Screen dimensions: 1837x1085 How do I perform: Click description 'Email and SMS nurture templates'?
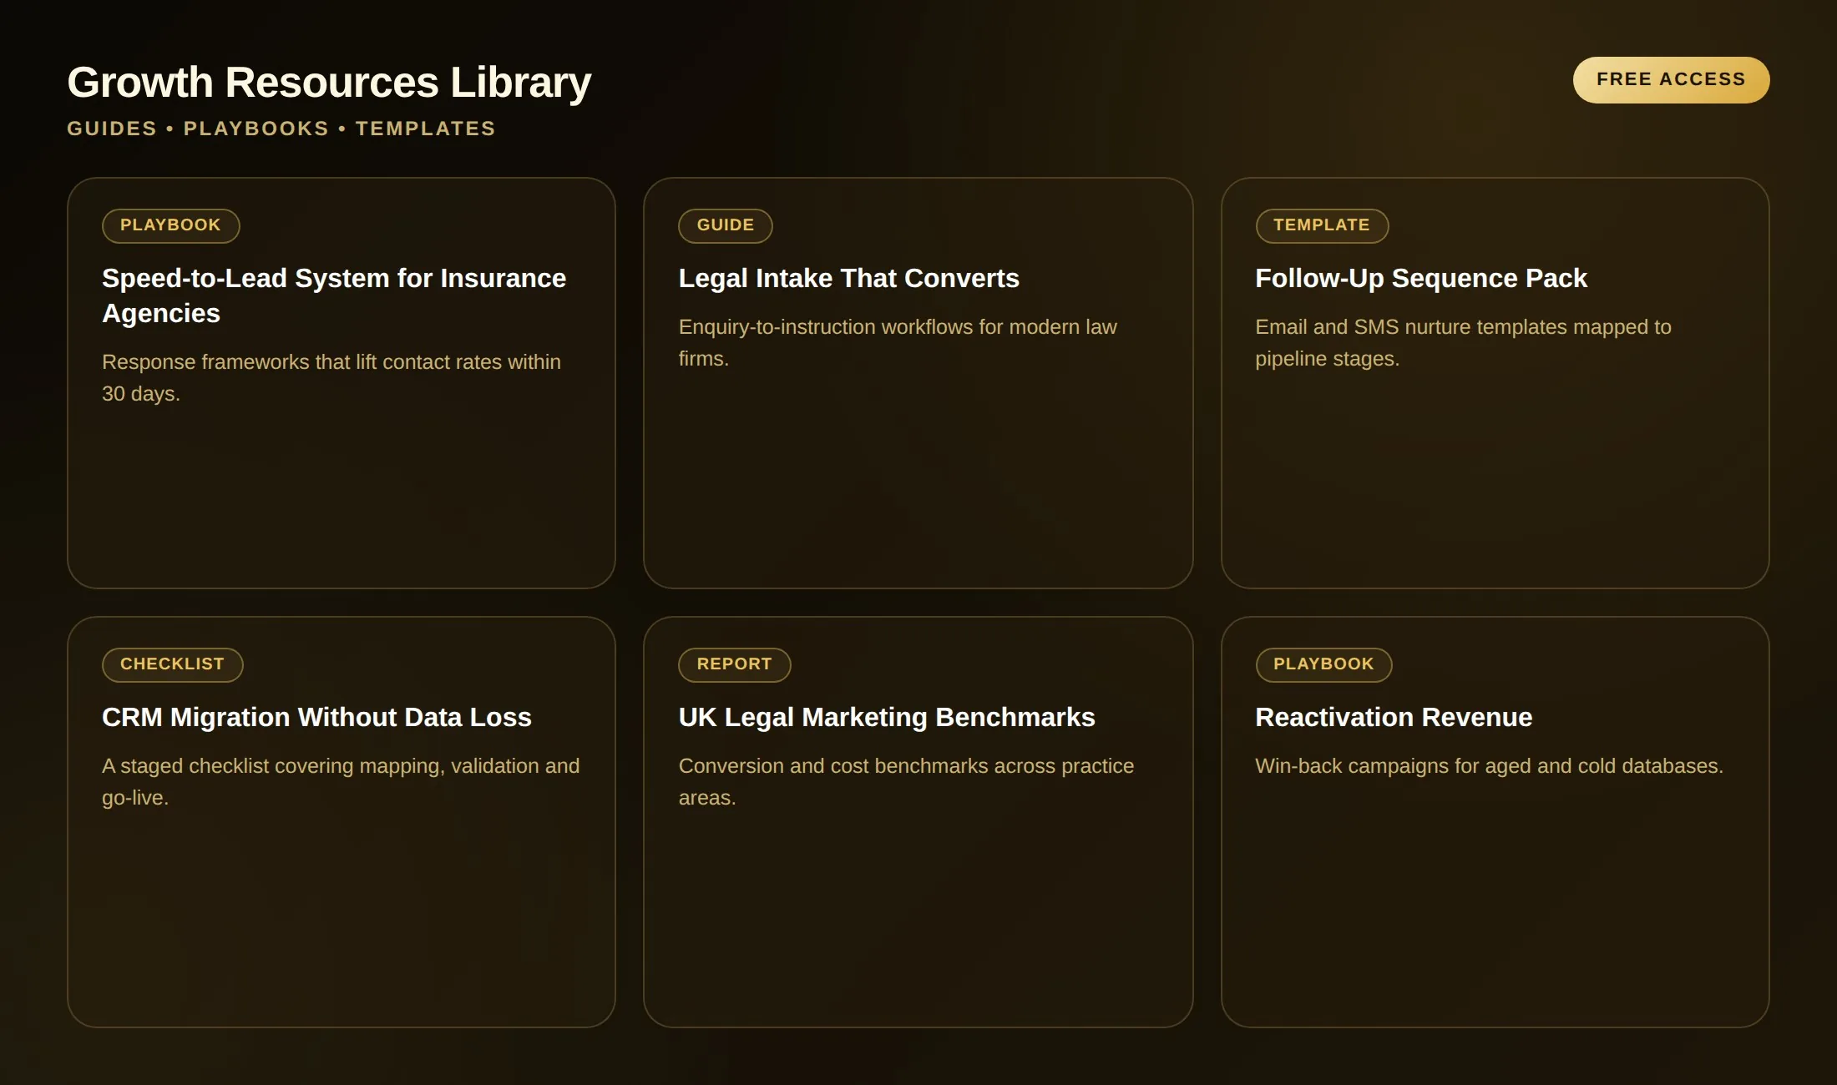pos(1463,343)
